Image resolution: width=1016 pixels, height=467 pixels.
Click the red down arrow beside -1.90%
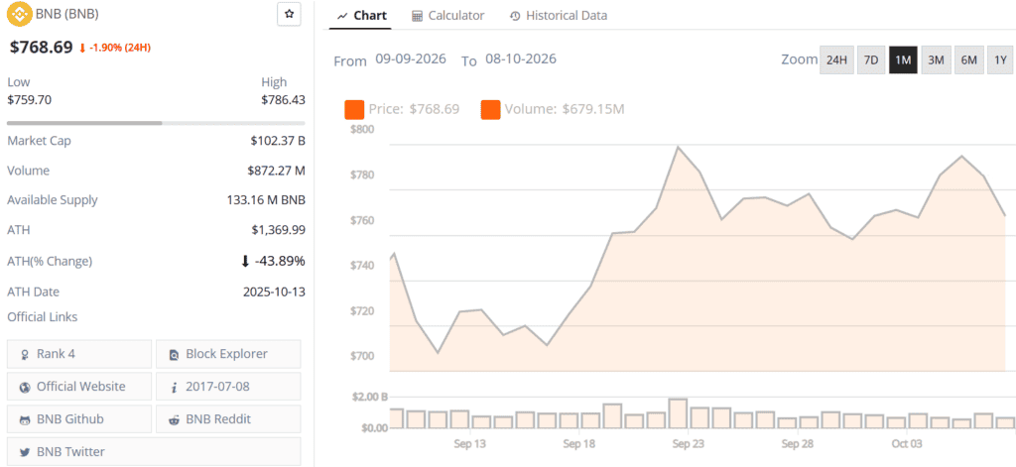click(82, 48)
